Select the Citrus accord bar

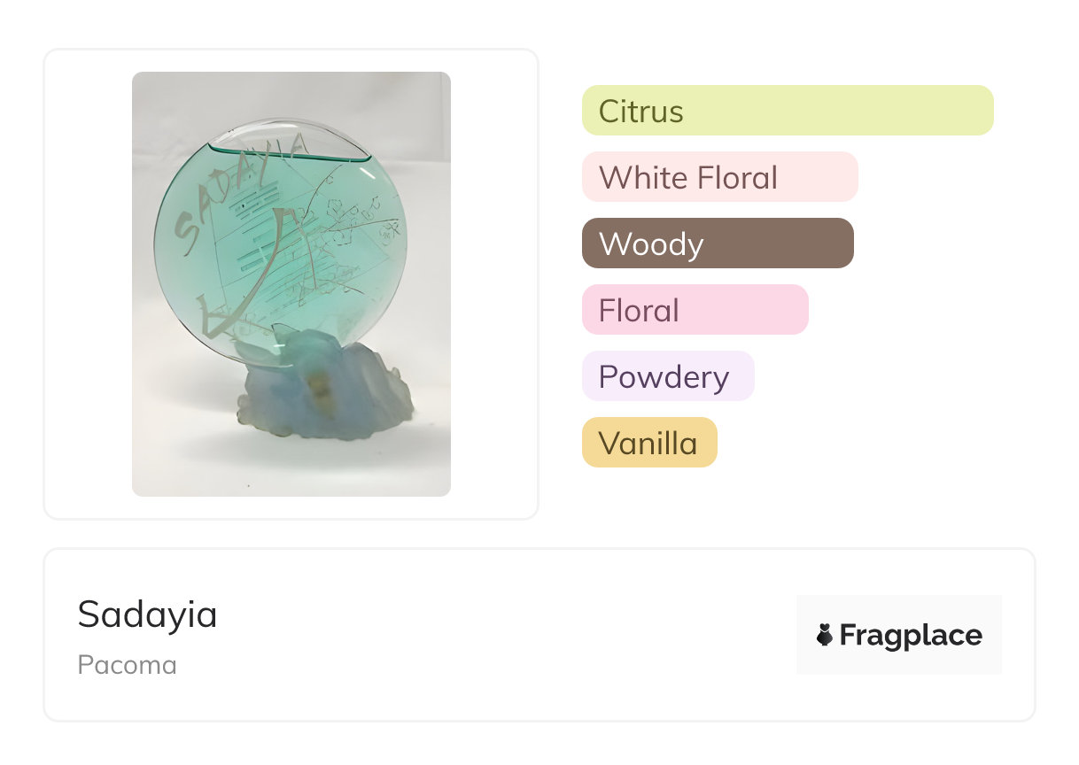click(x=787, y=111)
